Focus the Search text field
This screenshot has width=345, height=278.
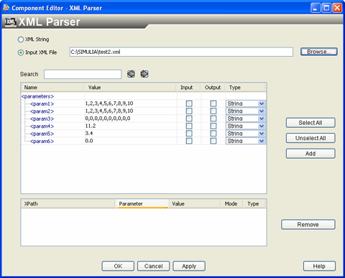pos(83,74)
